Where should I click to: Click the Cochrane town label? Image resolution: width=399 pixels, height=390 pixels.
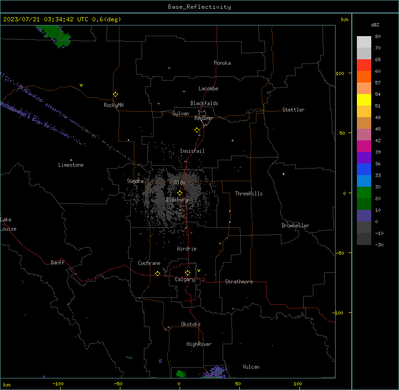[x=149, y=263]
